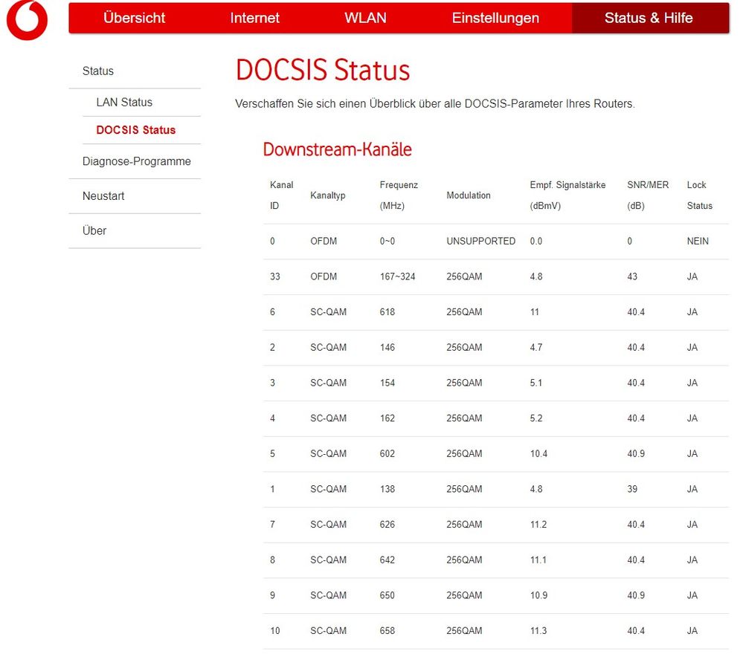This screenshot has width=743, height=654.
Task: Click signal strength value 4.7
Action: [x=536, y=348]
